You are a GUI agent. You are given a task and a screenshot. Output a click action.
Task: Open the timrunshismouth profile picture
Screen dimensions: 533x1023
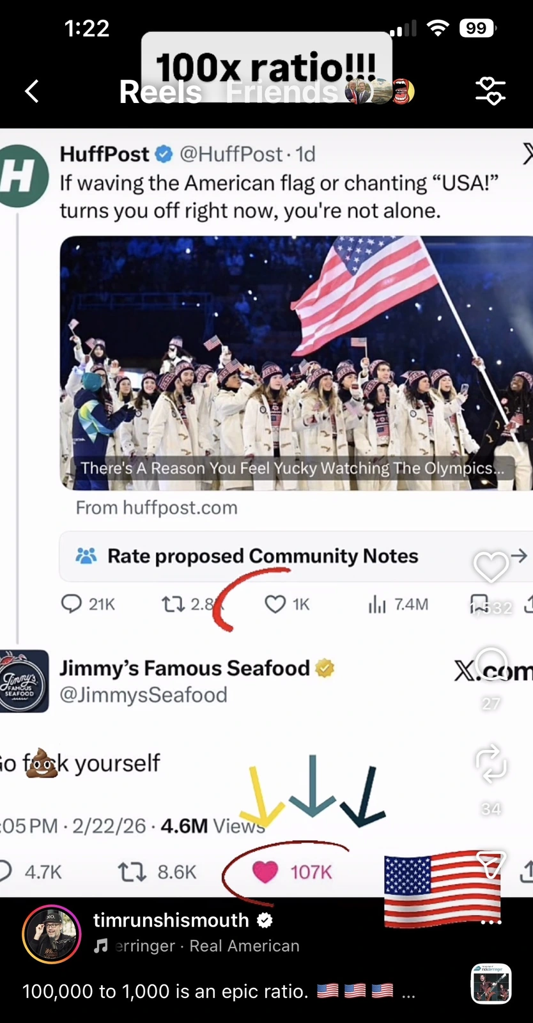pyautogui.click(x=52, y=933)
